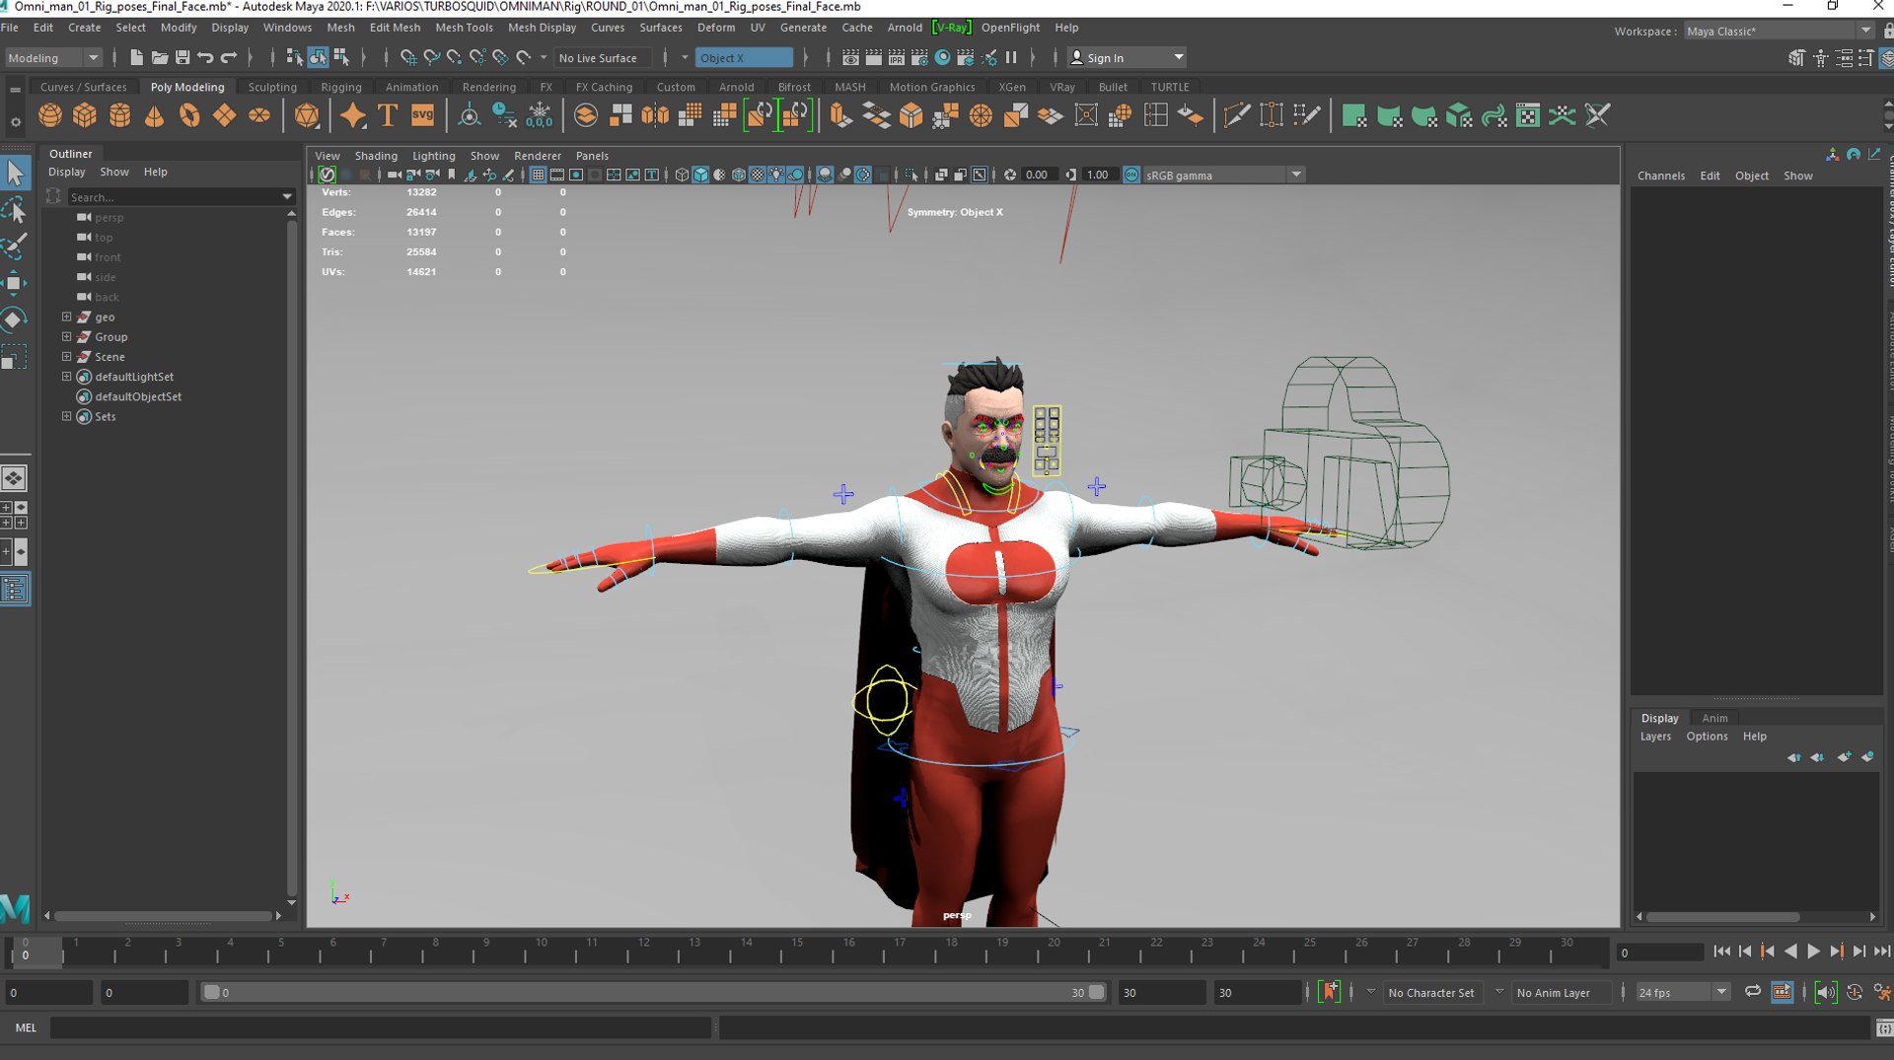
Task: Click the Mirror shelf icon
Action: click(x=655, y=116)
